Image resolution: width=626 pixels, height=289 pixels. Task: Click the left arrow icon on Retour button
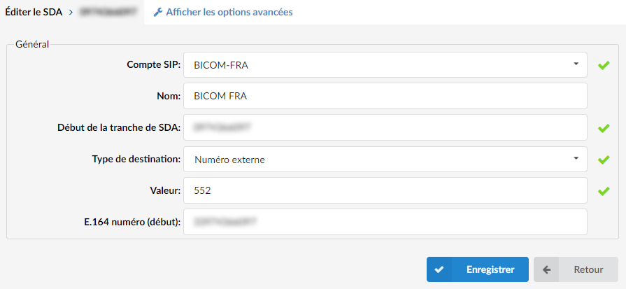click(x=546, y=269)
